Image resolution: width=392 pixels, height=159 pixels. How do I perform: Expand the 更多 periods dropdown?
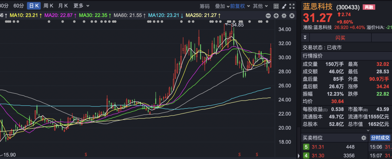pyautogui.click(x=81, y=6)
